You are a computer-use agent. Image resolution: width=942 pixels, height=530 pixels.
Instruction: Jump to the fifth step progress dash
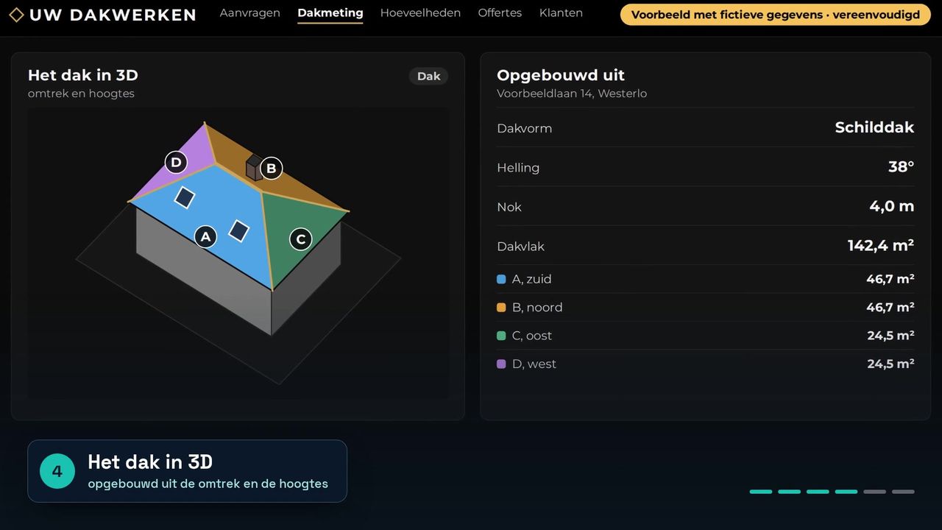click(875, 492)
